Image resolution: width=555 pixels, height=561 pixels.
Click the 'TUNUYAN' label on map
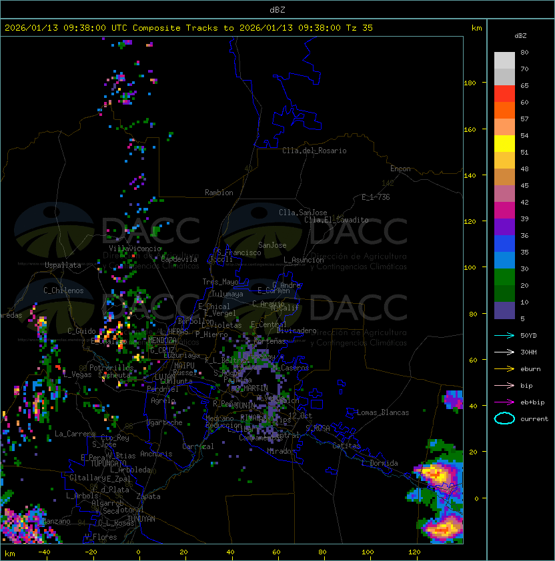(x=141, y=519)
